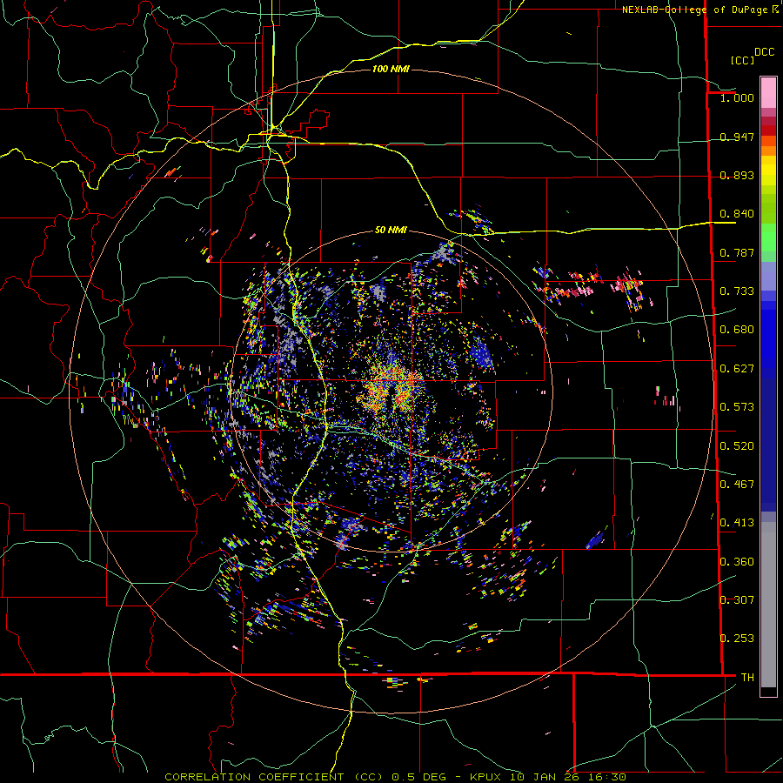Click the 0.307 legend value

pos(737,599)
